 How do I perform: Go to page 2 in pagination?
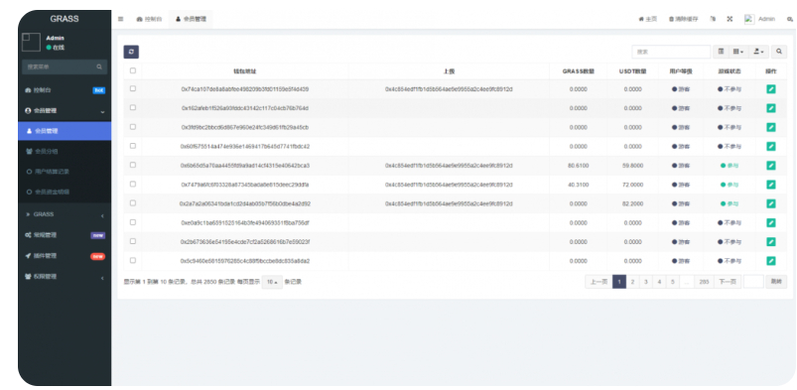click(x=632, y=282)
